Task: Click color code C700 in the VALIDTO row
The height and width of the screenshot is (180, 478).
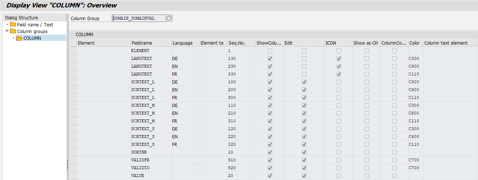Action: [414, 168]
